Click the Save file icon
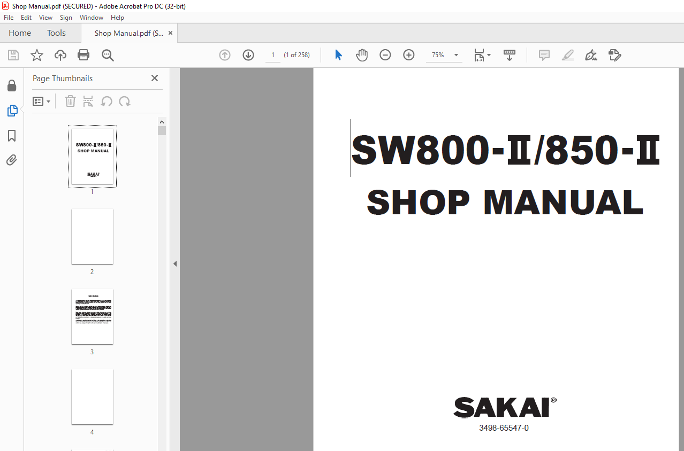This screenshot has height=451, width=684. click(x=13, y=55)
